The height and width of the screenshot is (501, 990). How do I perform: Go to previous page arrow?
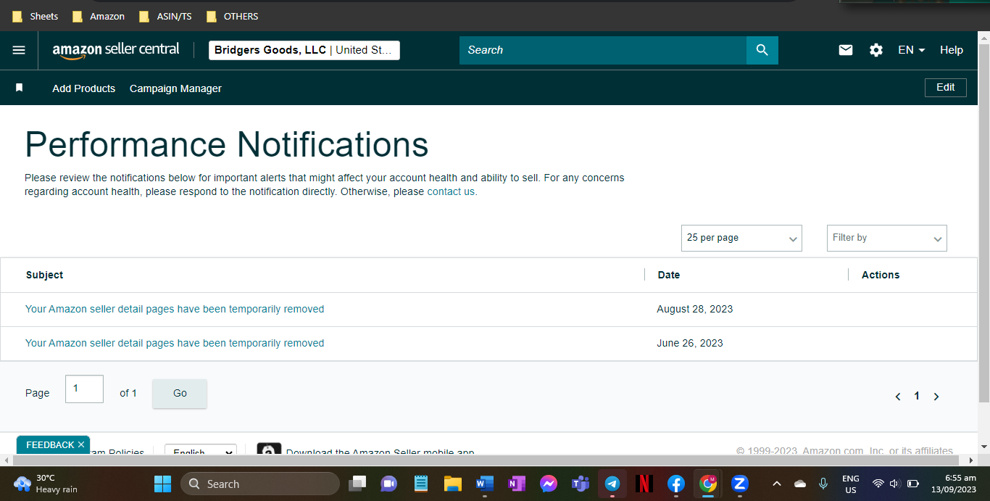[898, 397]
